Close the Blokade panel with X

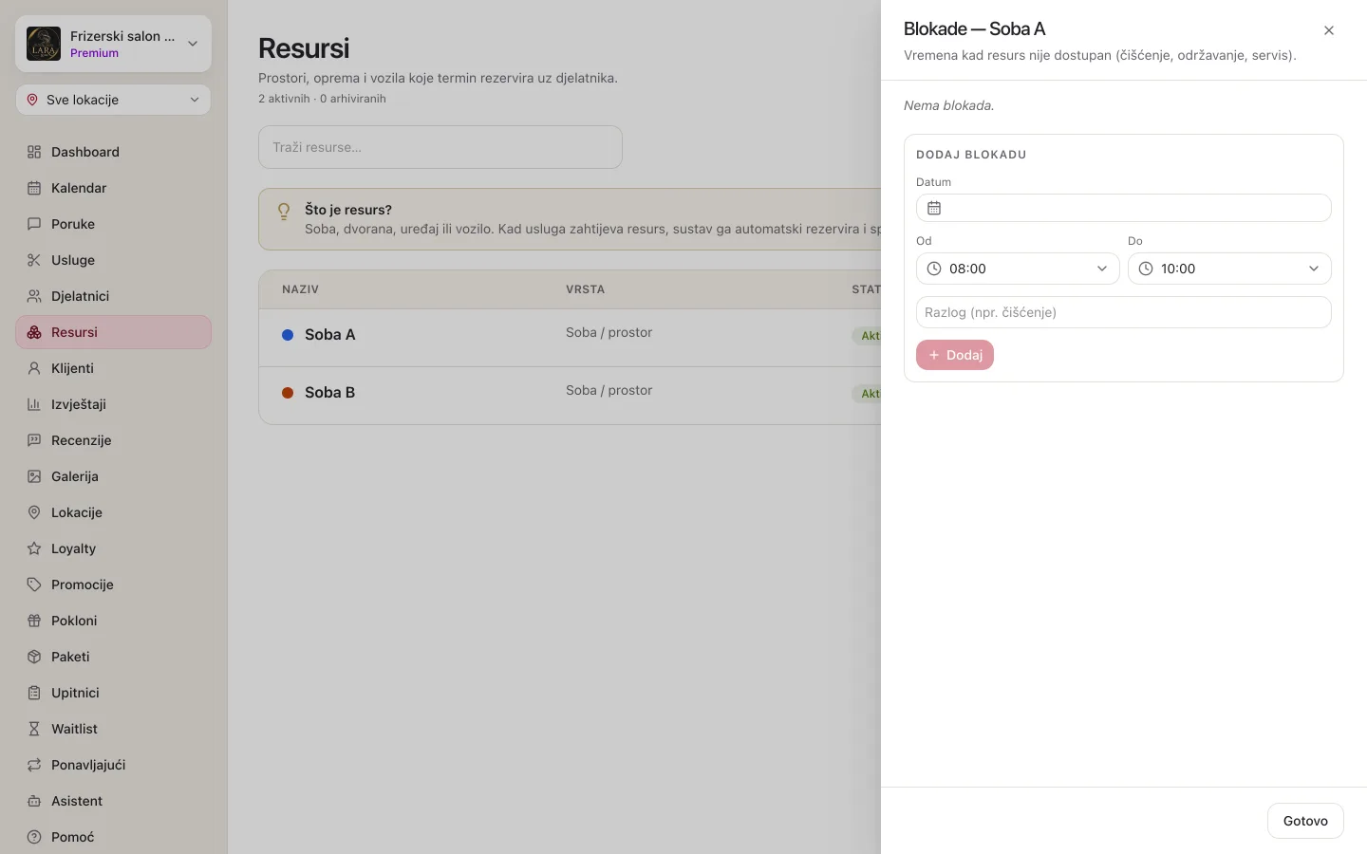coord(1329,30)
